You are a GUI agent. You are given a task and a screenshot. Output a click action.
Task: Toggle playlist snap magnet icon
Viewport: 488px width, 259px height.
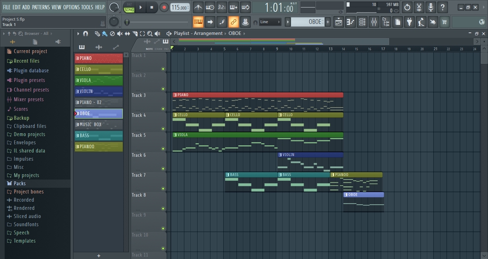tap(85, 34)
